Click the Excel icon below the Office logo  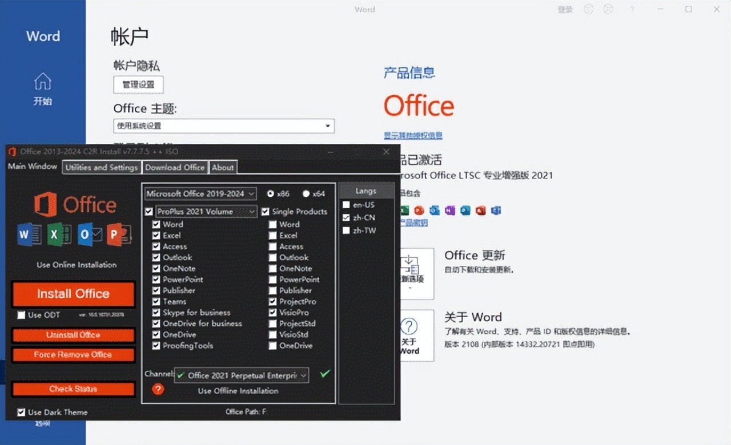point(59,234)
